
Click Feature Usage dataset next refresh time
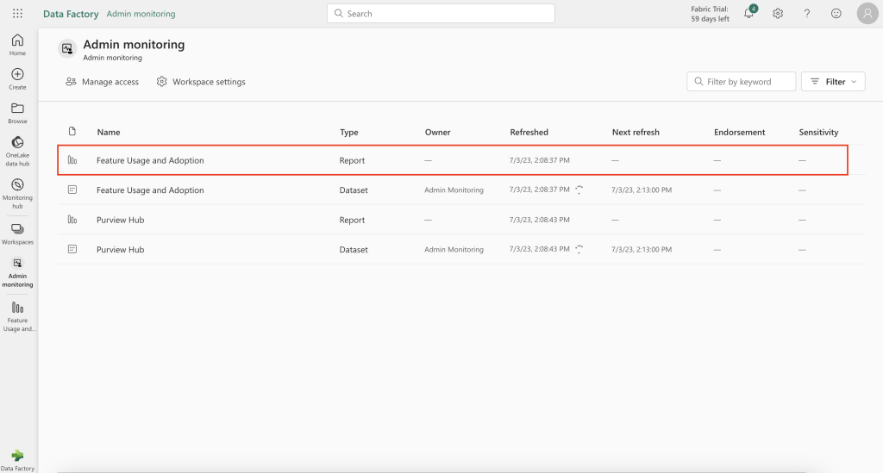coord(642,190)
